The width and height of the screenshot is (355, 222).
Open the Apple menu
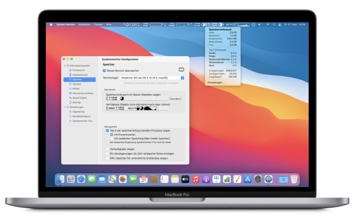tap(51, 25)
